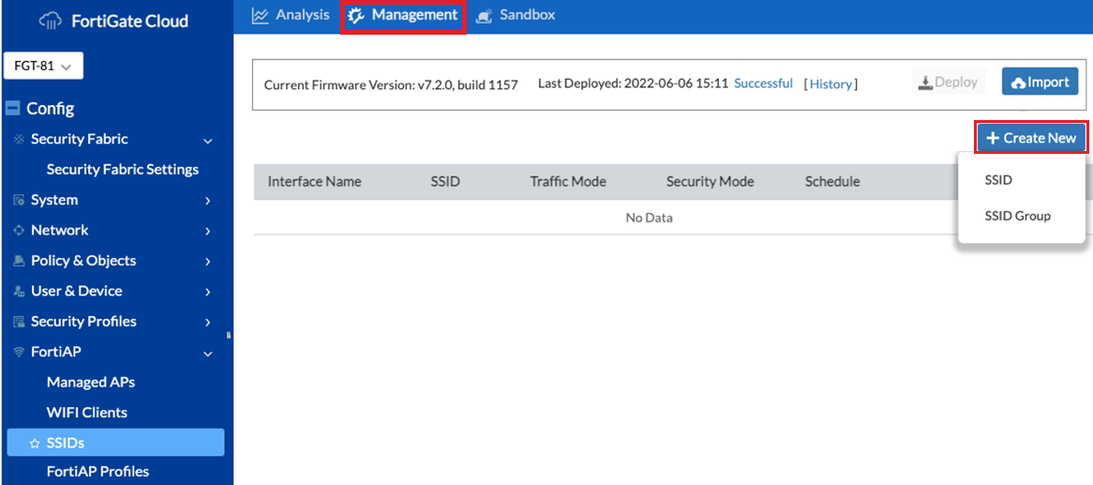Switch to the Analysis tab
The height and width of the screenshot is (485, 1093).
291,15
